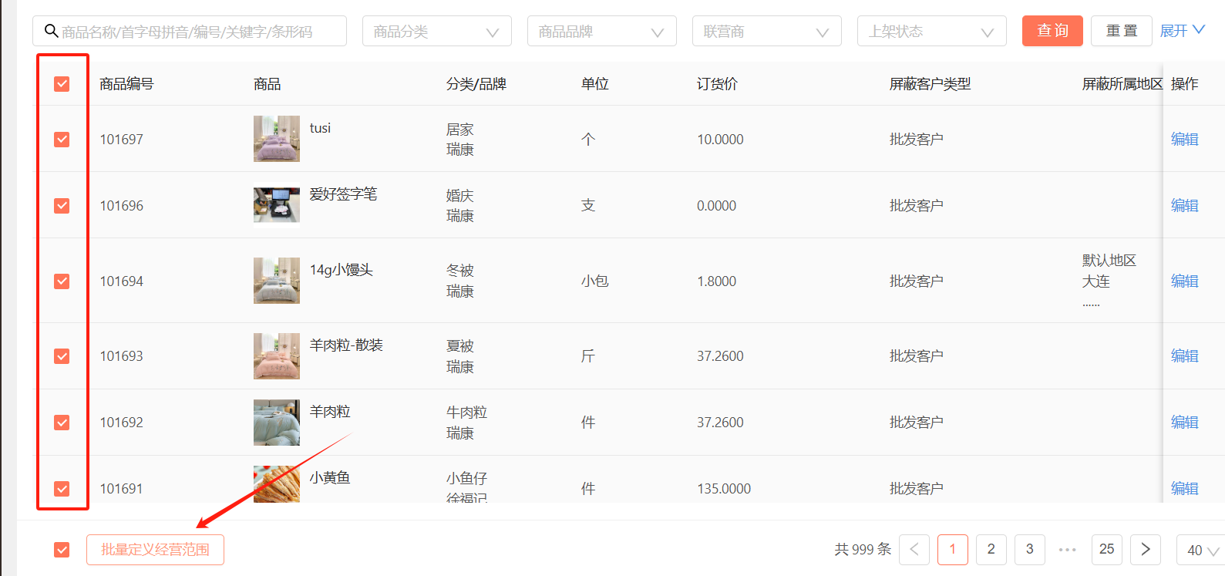Click 编辑 for product 101694
This screenshot has height=576, width=1225.
click(x=1184, y=281)
